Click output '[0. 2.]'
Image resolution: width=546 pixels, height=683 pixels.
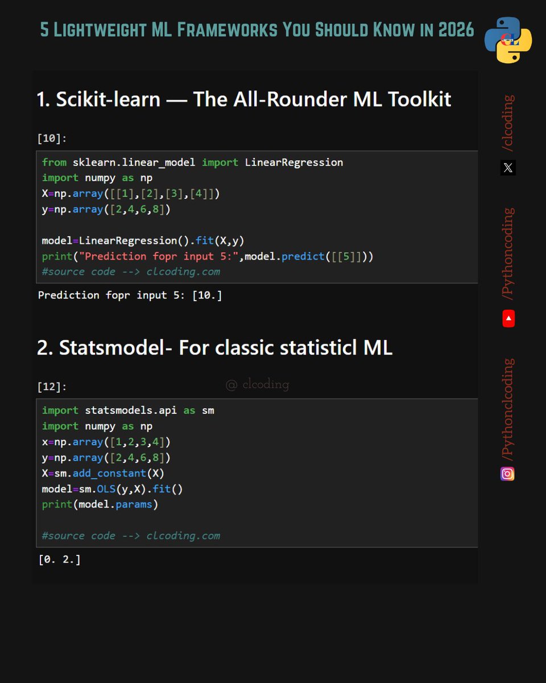[60, 559]
